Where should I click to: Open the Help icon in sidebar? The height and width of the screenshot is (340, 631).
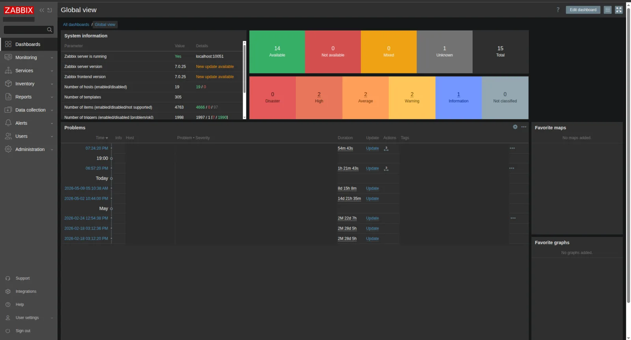point(8,305)
